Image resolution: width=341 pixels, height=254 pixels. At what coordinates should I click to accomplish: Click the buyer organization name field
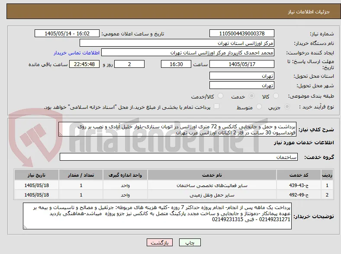pos(177,43)
